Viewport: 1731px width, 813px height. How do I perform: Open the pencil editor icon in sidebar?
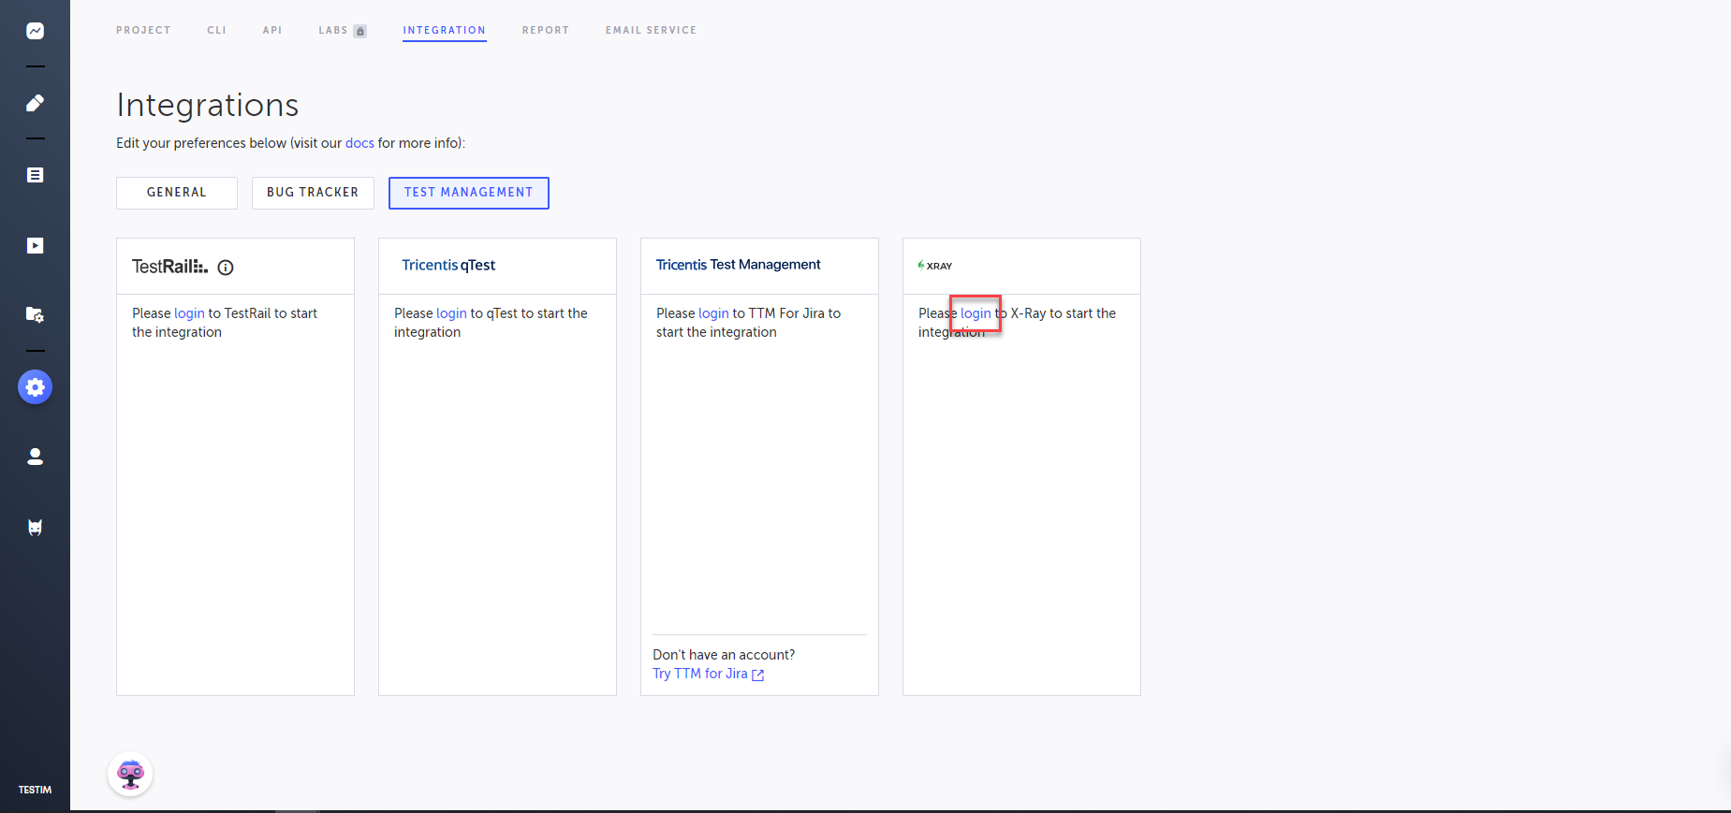(35, 103)
